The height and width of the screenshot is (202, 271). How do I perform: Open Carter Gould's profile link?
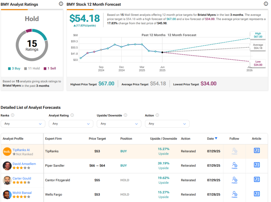pos(22,178)
